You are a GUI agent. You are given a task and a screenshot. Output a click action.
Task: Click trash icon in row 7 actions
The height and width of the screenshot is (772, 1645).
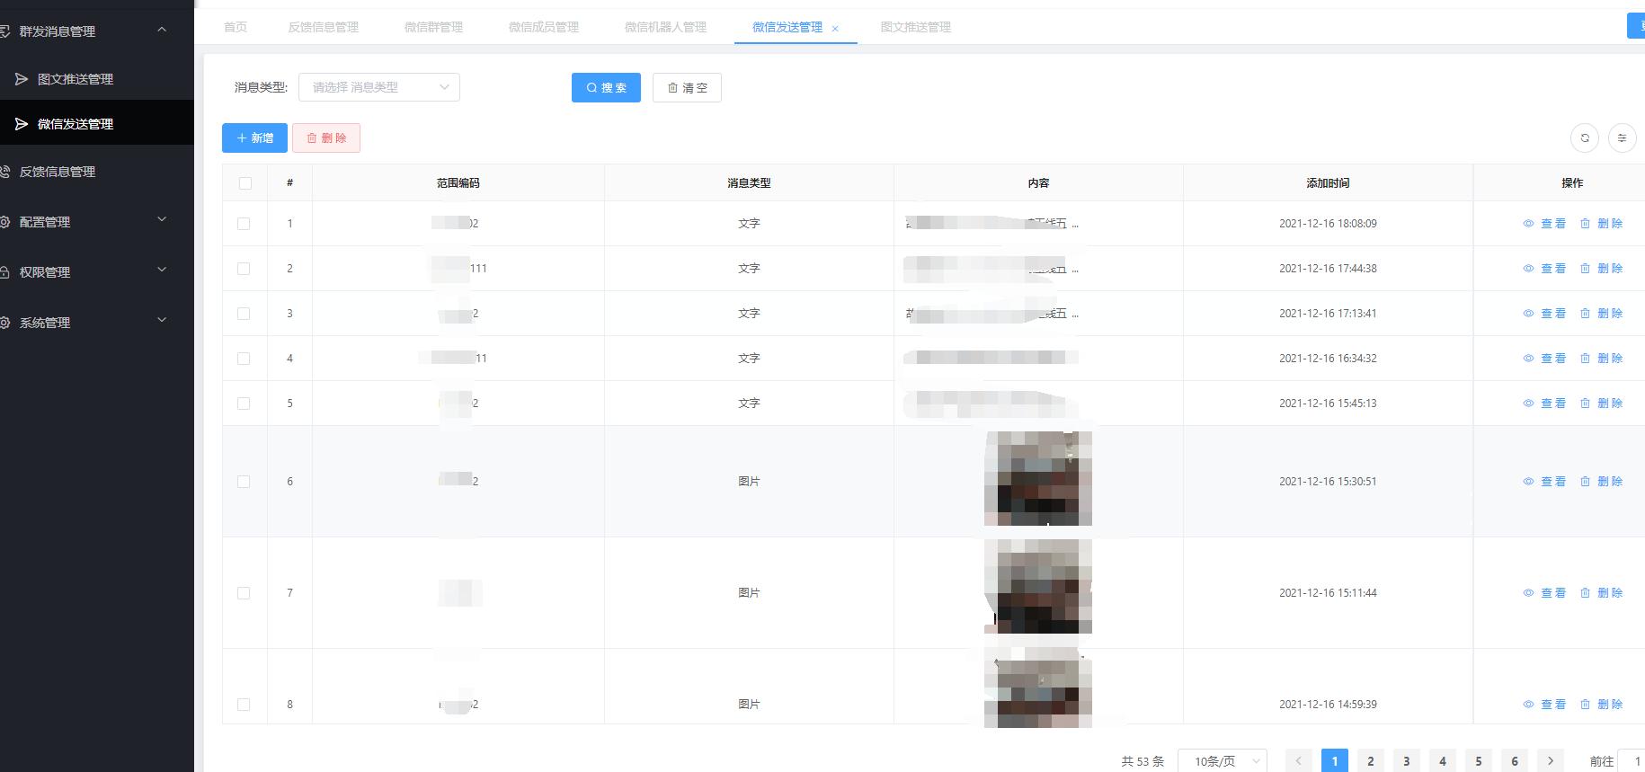pos(1585,592)
